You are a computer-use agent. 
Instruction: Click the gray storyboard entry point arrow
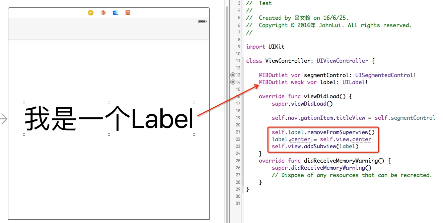pos(4,119)
